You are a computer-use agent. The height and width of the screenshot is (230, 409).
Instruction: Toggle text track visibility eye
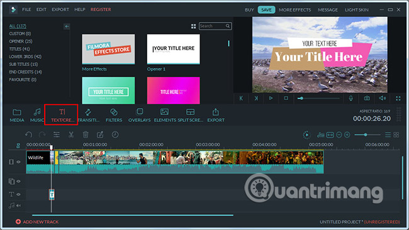(x=18, y=194)
